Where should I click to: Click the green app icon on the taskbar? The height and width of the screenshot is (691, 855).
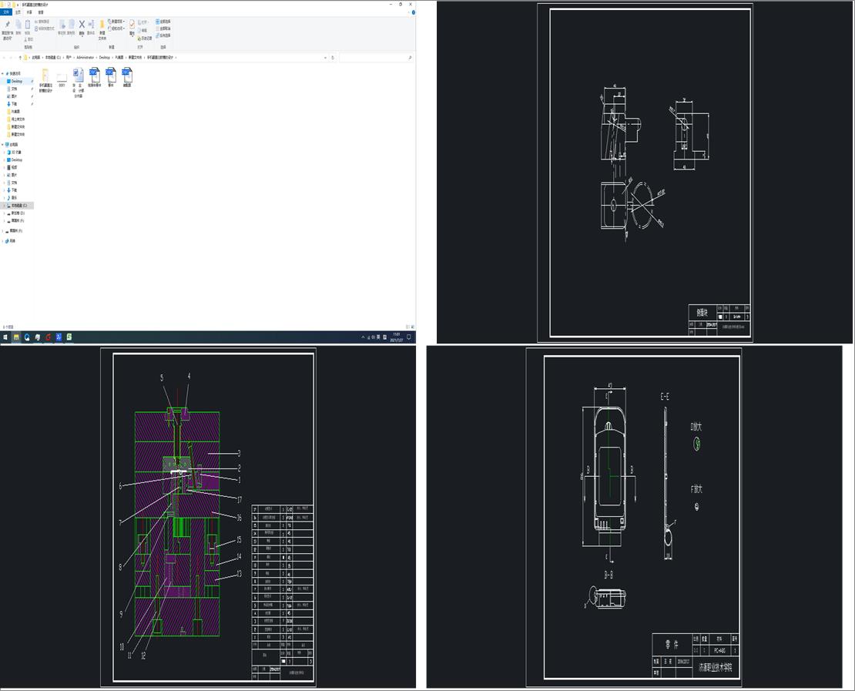(x=69, y=337)
